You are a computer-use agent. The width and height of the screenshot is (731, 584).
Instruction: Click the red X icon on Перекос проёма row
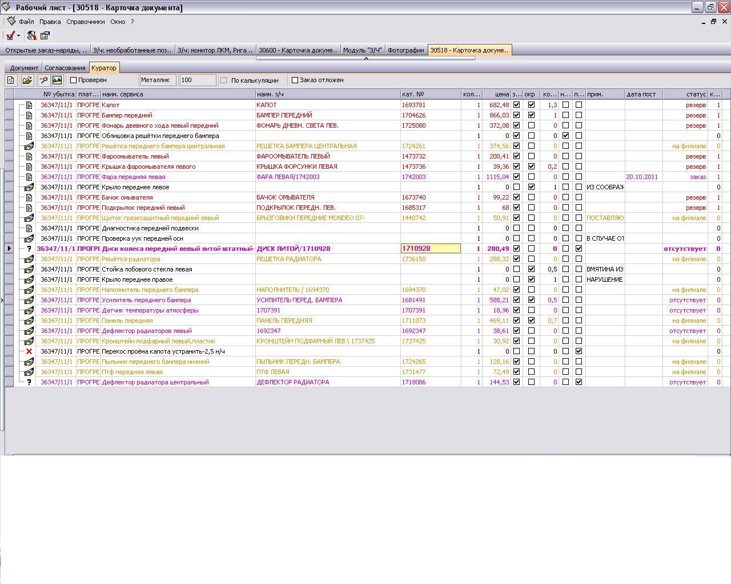(x=29, y=351)
